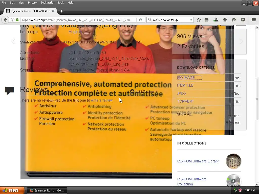Open CD-ROM Software Library thumbnail
The width and height of the screenshot is (259, 194).
coord(233,161)
